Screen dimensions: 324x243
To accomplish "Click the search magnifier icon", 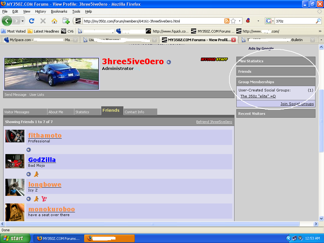I will pos(318,21).
